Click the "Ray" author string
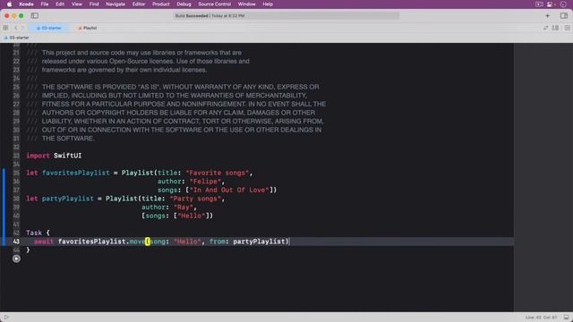Viewport: 573px width, 322px height. (184, 207)
